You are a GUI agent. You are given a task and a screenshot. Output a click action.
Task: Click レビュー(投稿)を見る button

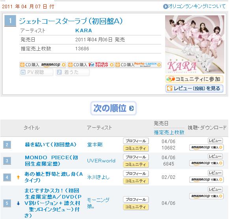pyautogui.click(x=194, y=88)
